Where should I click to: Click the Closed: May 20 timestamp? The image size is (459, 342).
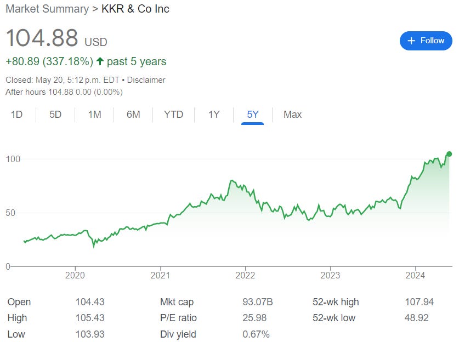63,80
